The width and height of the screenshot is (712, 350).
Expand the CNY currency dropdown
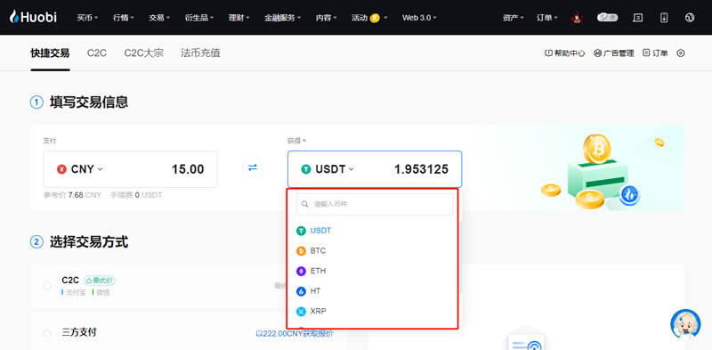tap(80, 169)
